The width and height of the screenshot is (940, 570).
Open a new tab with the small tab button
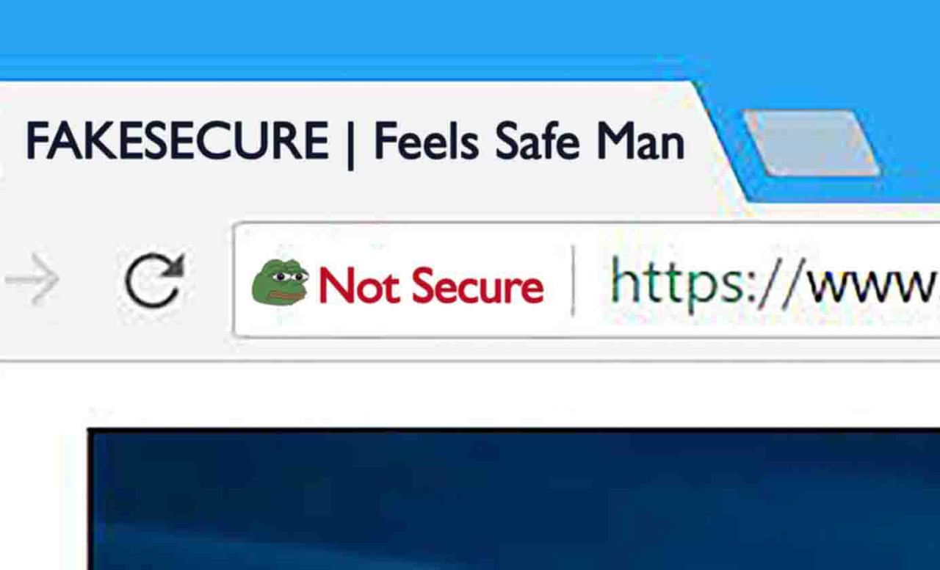[x=811, y=143]
